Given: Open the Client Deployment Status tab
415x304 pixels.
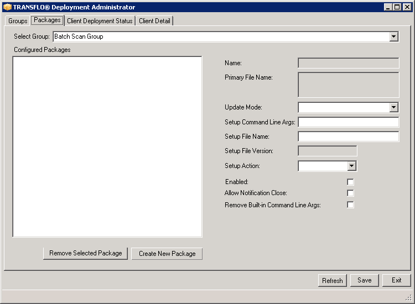Looking at the screenshot, I should pos(100,21).
